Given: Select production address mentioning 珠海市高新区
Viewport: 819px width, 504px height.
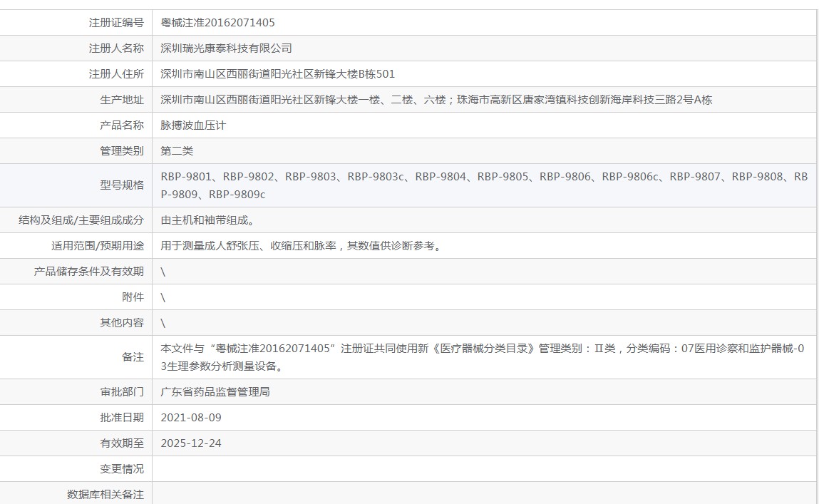Looking at the screenshot, I should point(436,99).
